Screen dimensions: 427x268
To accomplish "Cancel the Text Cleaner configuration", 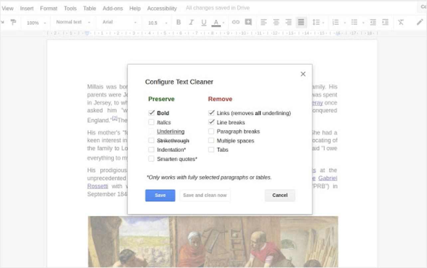I will click(x=279, y=196).
